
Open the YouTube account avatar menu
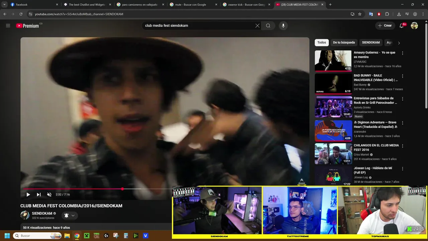click(x=414, y=25)
